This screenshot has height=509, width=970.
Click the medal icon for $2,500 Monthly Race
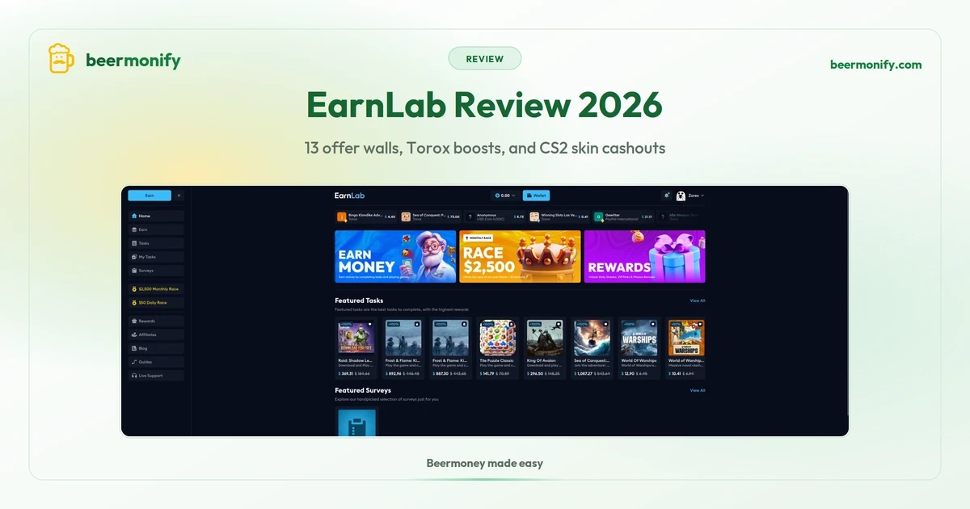[134, 288]
